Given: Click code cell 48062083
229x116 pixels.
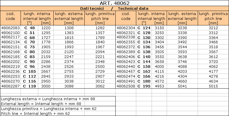Looking at the screenshot, I should pos(10,28).
